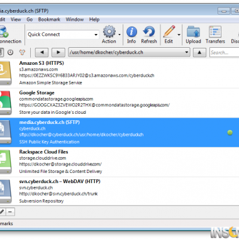The height and width of the screenshot is (239, 239).
Task: Click the Amazon Simple Storage Service description
Action: 50,83
